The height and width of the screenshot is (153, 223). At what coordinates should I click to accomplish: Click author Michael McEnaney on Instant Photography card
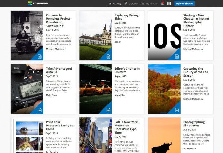tap(193, 49)
